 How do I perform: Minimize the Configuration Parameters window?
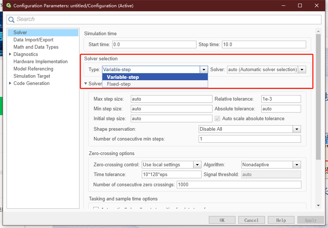tap(284, 5)
